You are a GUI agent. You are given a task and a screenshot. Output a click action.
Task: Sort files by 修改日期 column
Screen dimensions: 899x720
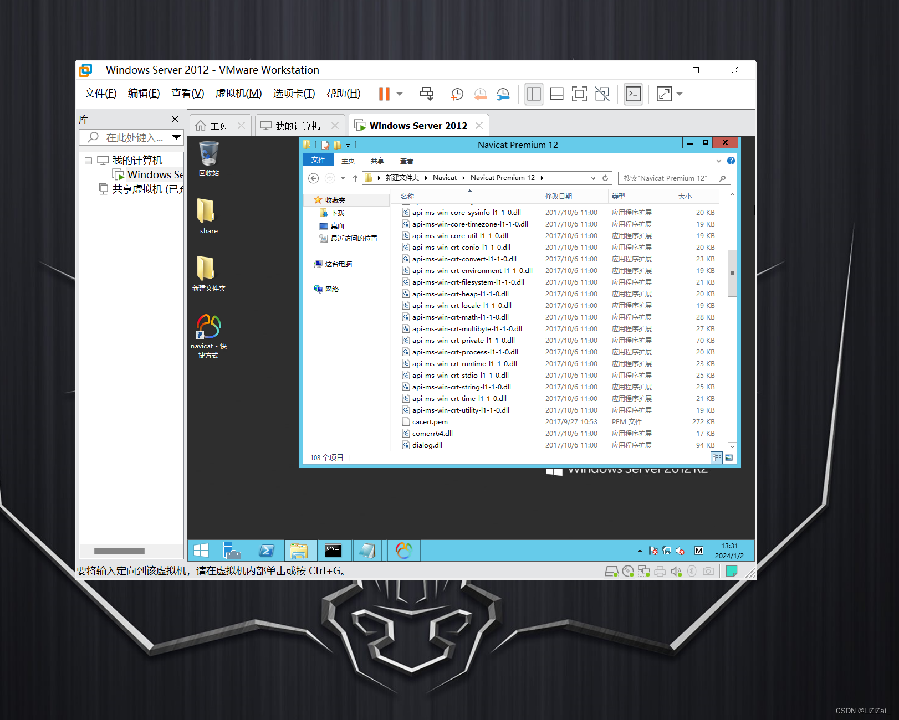pyautogui.click(x=575, y=196)
